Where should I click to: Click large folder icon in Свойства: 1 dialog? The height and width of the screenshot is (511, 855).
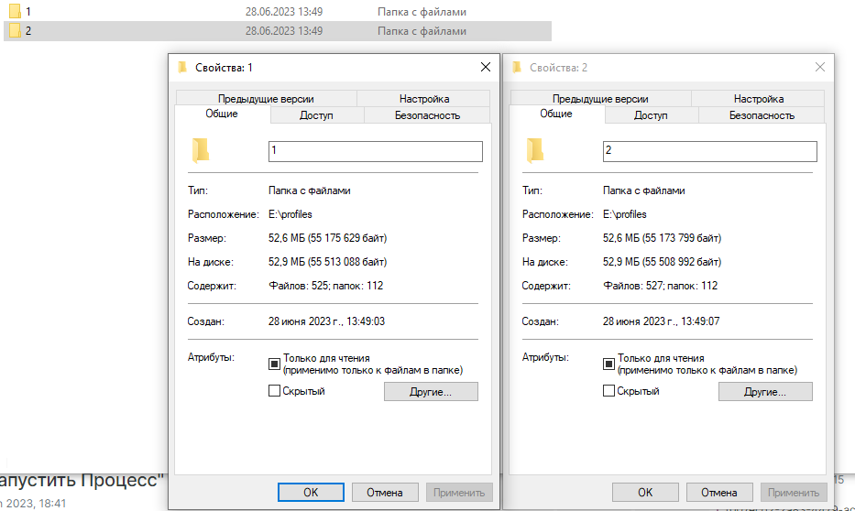pos(201,150)
